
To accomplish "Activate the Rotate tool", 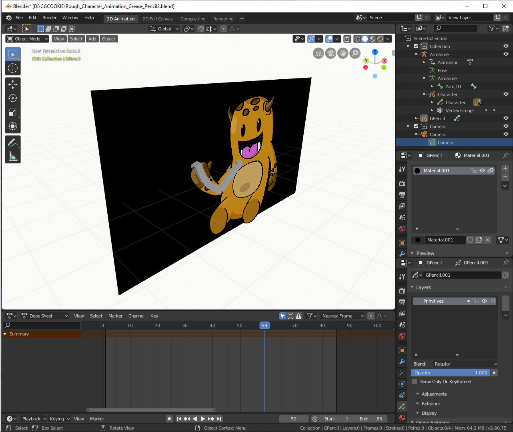I will 13,98.
